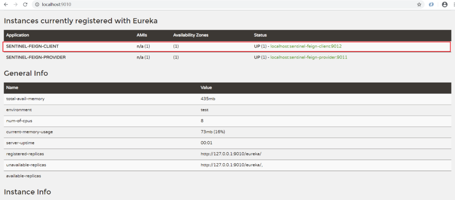Go back with the browser back arrow

click(6, 5)
